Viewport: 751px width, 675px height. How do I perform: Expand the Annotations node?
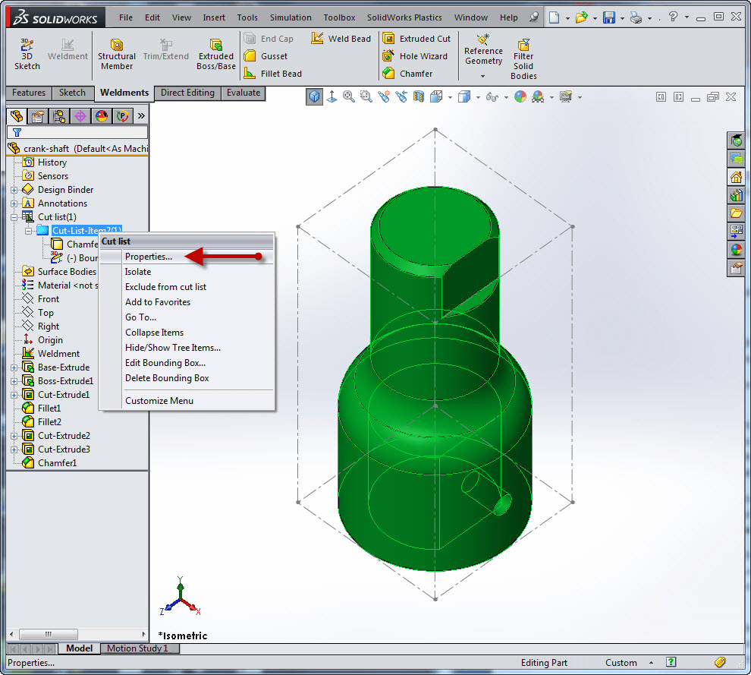pyautogui.click(x=14, y=203)
